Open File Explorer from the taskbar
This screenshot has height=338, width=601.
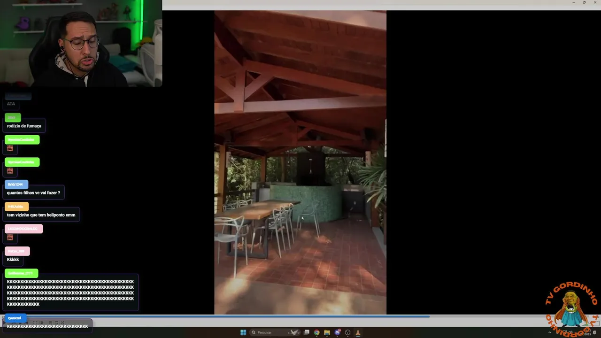pos(327,332)
